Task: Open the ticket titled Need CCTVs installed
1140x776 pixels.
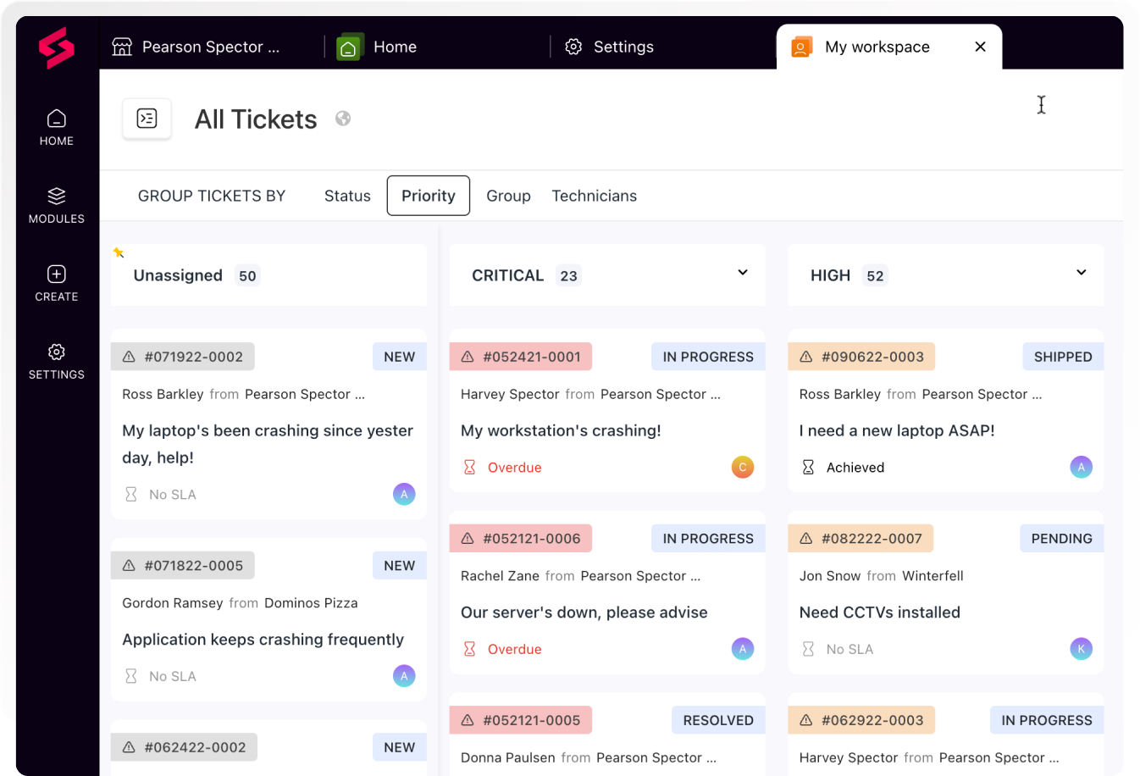Action: click(x=879, y=612)
